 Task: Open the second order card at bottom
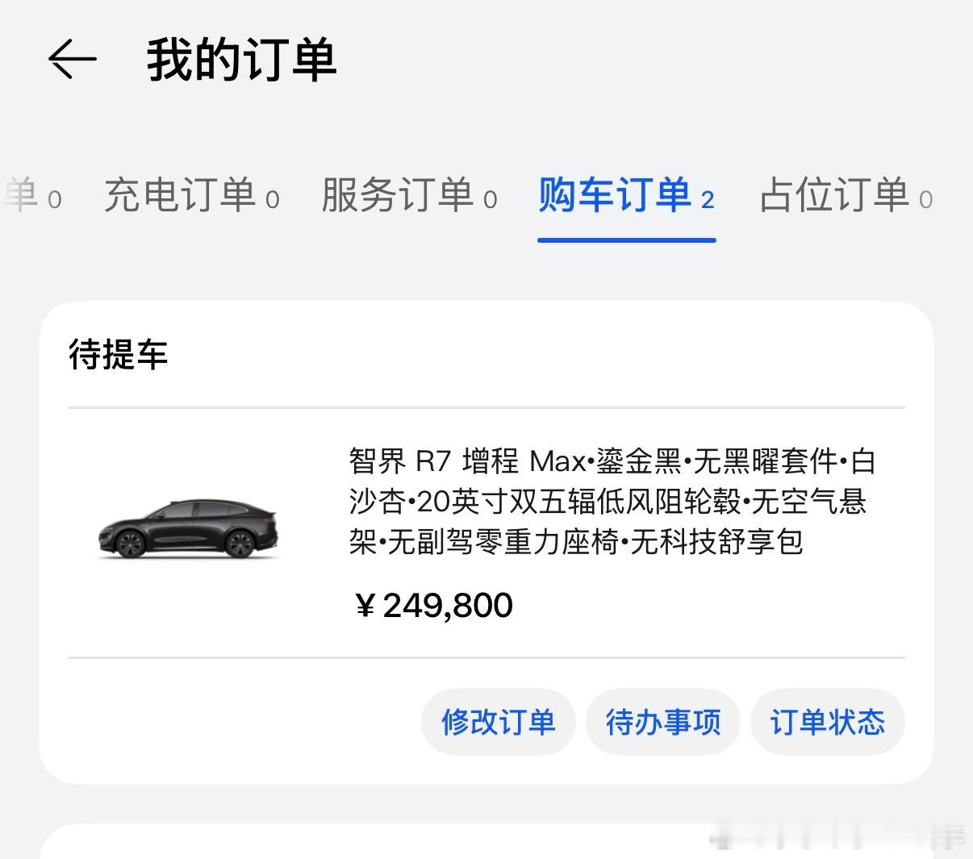[x=363, y=843]
